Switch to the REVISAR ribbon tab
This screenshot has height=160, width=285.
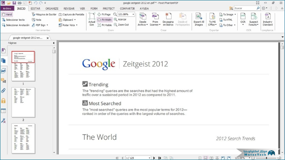[69, 9]
